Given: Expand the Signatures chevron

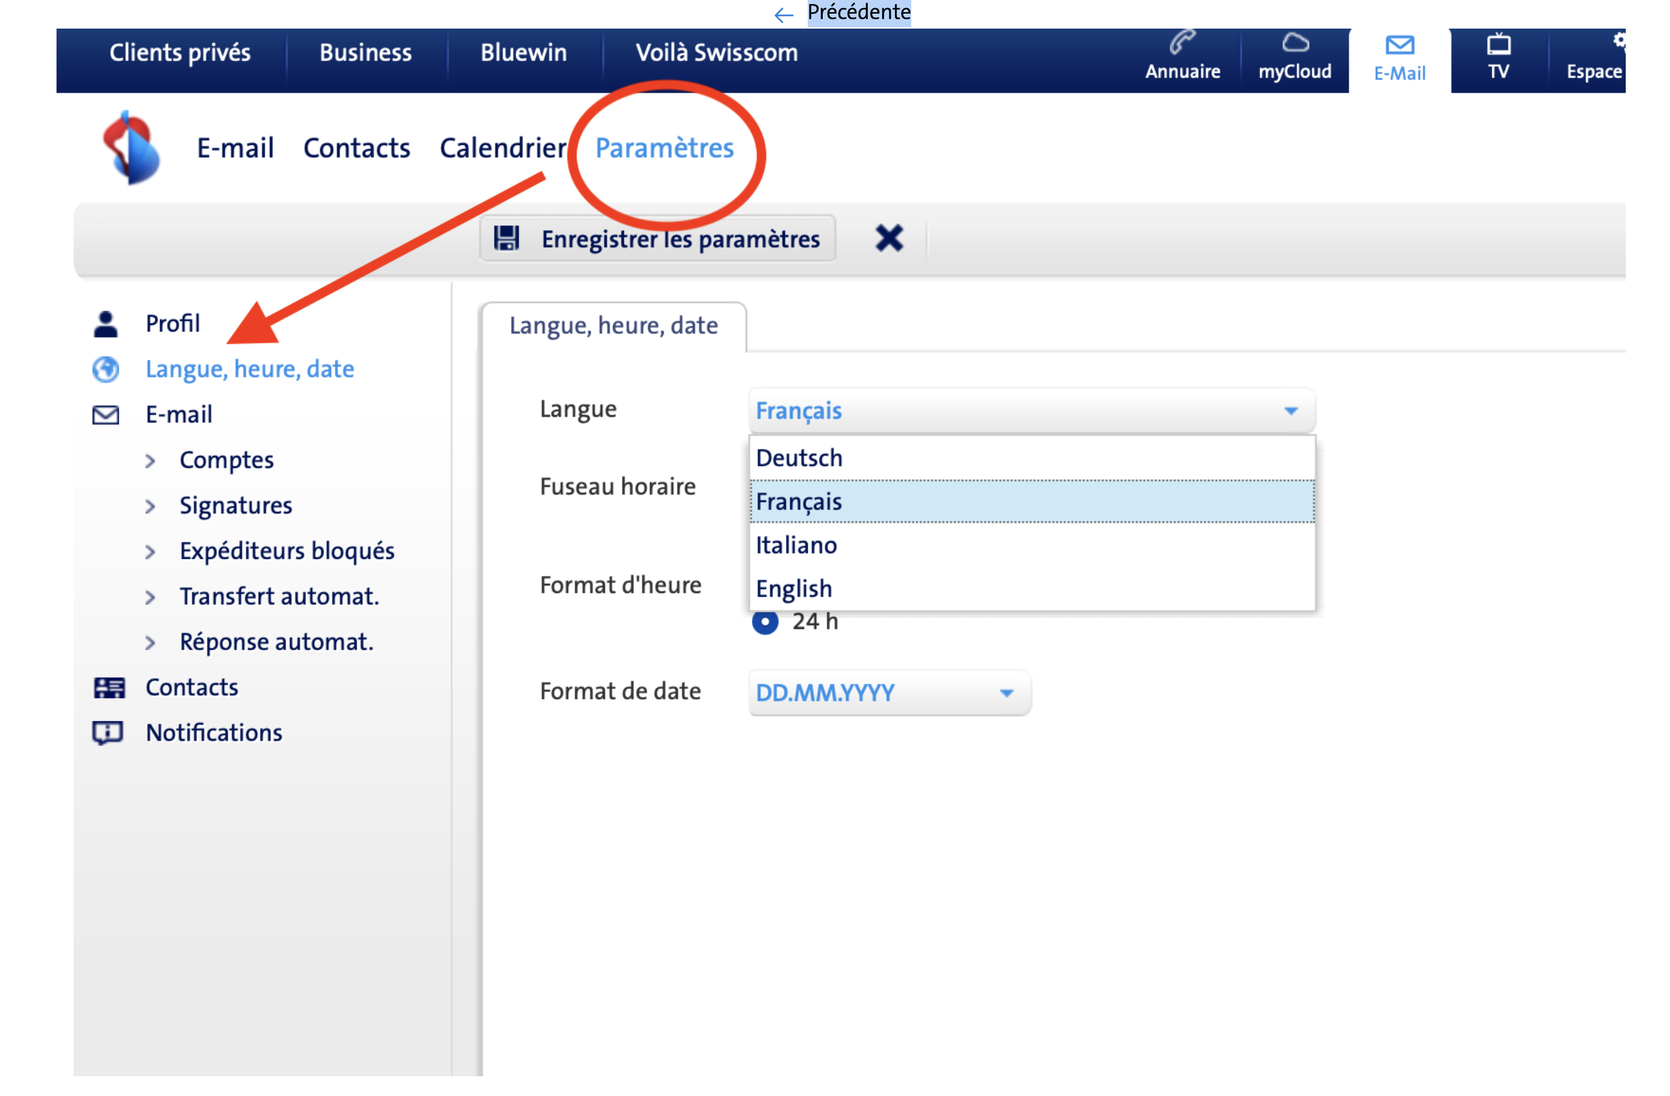Looking at the screenshot, I should pyautogui.click(x=150, y=506).
